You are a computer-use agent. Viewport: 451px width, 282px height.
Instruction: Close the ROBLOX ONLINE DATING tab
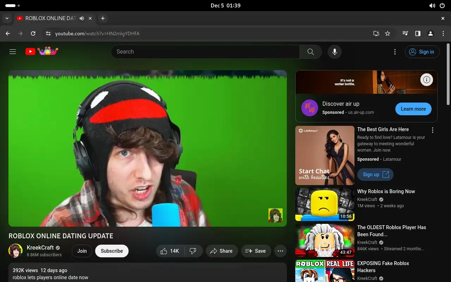[90, 18]
